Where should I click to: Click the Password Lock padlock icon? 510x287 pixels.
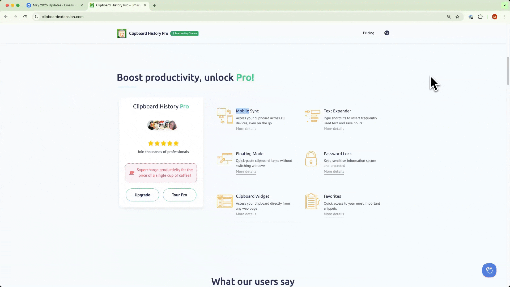311,159
